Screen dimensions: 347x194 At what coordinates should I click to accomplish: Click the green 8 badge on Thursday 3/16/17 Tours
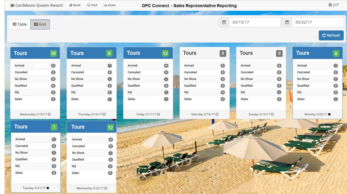(110, 53)
